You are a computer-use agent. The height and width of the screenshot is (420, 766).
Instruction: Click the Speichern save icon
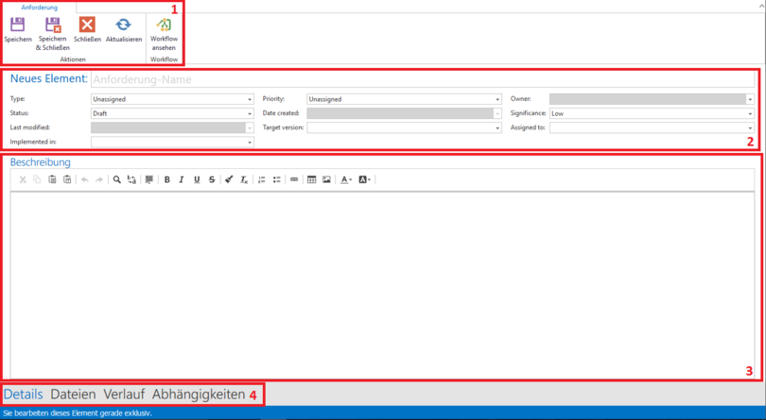(x=17, y=25)
